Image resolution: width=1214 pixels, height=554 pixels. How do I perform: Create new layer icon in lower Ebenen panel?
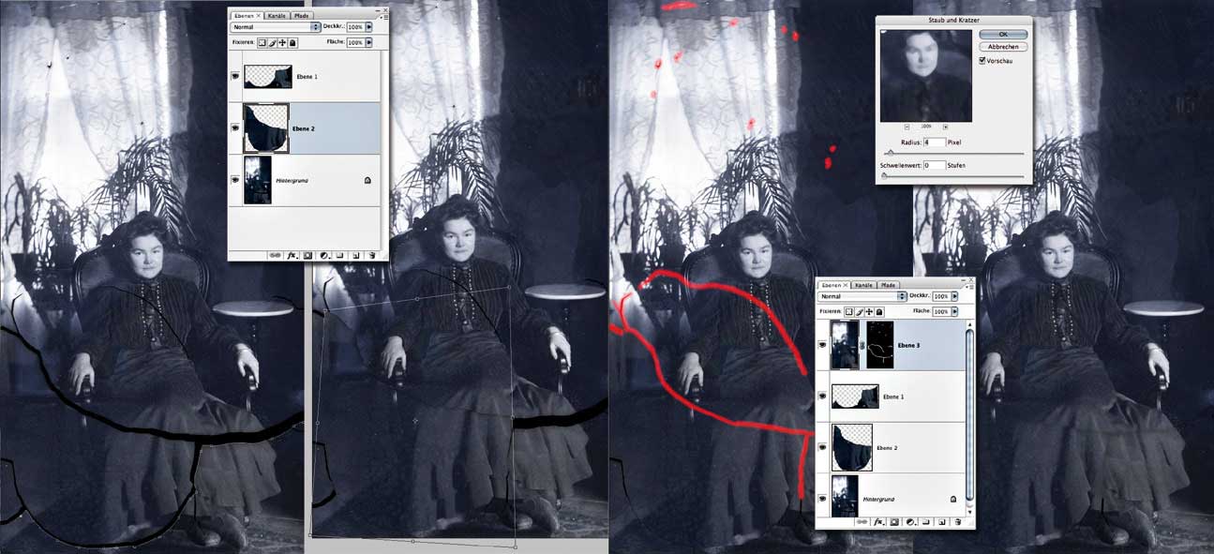click(942, 522)
